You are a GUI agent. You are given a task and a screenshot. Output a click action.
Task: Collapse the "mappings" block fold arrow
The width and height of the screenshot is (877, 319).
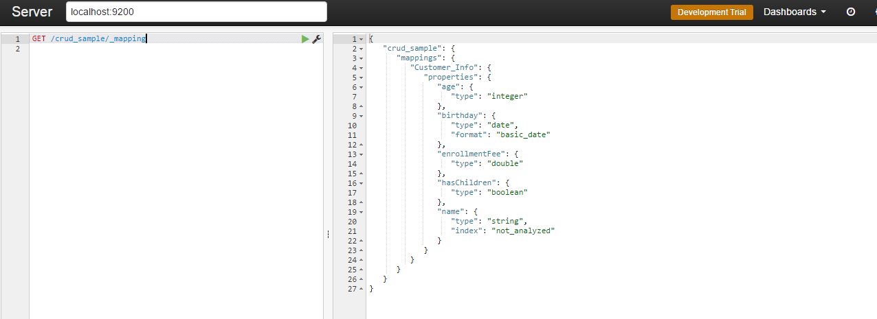[x=362, y=58]
